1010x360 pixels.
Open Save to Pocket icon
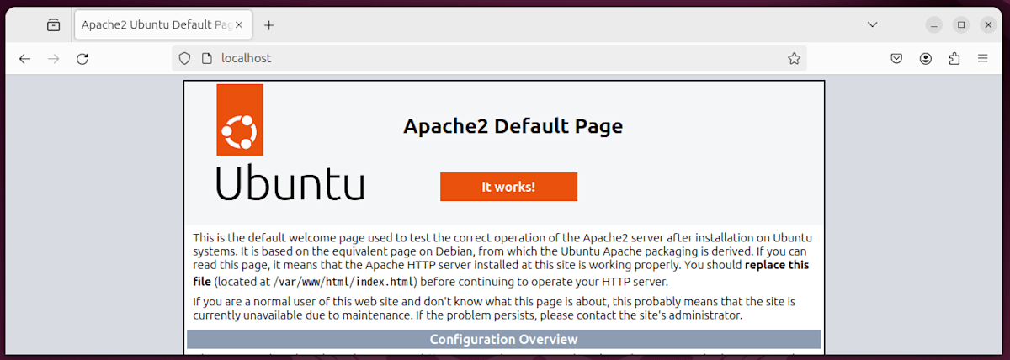(897, 58)
